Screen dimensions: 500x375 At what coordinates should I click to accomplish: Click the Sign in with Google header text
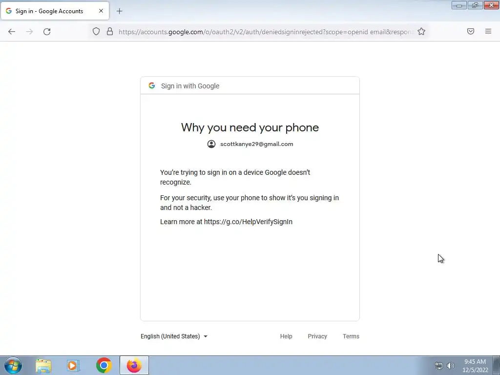pos(190,86)
